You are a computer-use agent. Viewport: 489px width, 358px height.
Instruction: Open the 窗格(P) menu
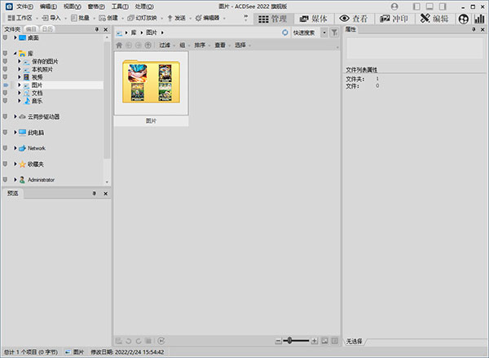pos(96,7)
